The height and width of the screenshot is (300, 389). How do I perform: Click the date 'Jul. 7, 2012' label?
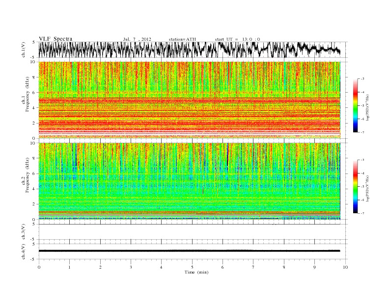[x=137, y=39]
